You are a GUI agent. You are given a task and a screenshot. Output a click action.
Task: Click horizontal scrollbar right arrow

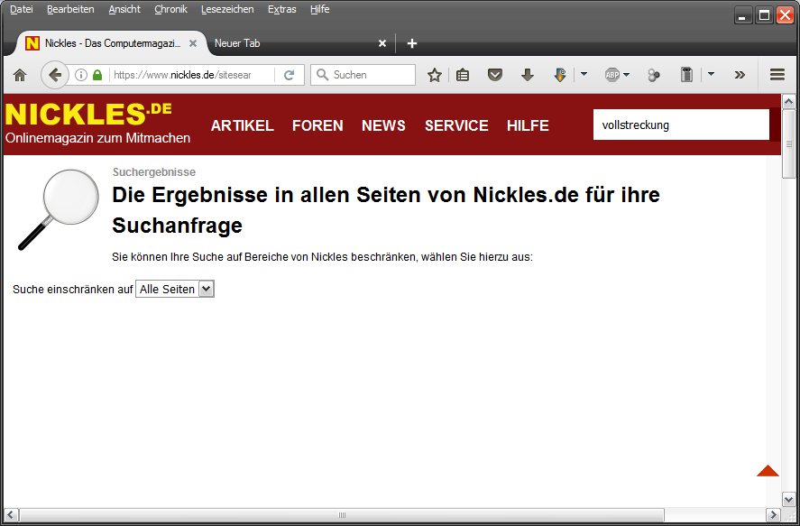click(x=774, y=515)
